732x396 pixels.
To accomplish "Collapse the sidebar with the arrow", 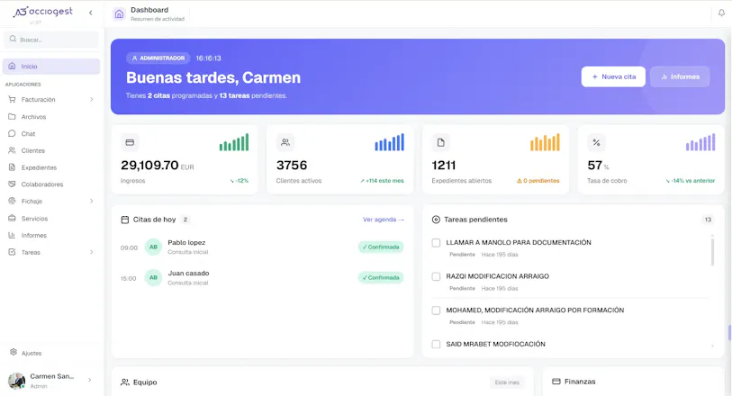I will 91,13.
